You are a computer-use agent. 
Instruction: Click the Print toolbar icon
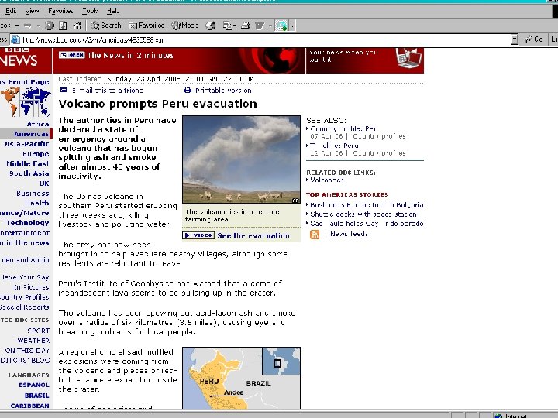point(245,26)
